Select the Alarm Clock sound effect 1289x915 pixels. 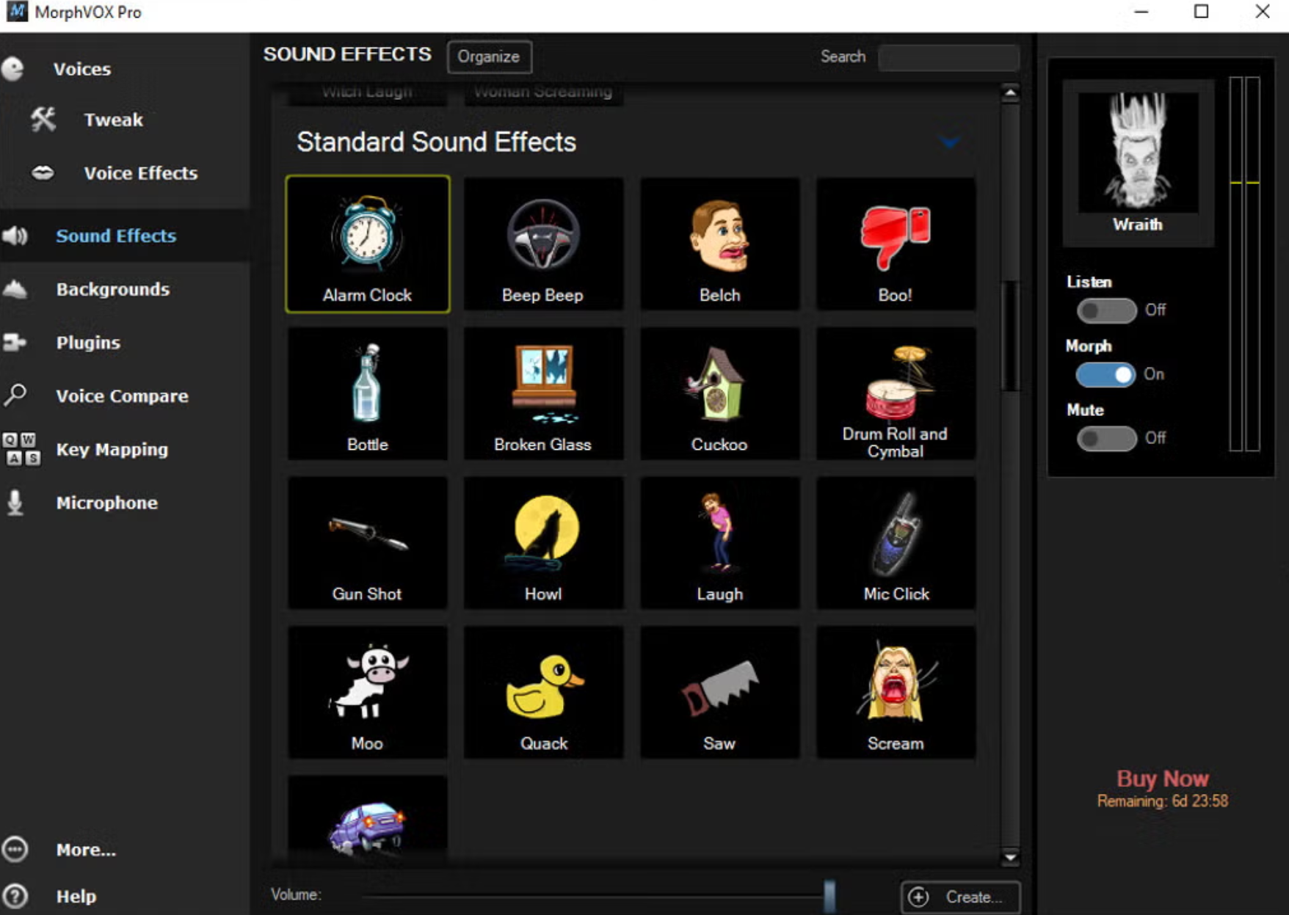click(x=368, y=245)
